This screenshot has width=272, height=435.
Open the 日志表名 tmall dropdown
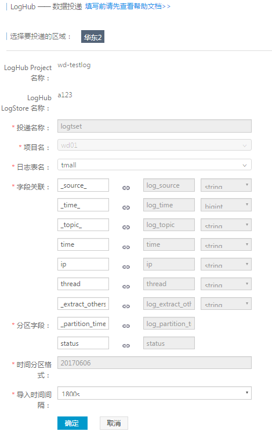coord(154,165)
